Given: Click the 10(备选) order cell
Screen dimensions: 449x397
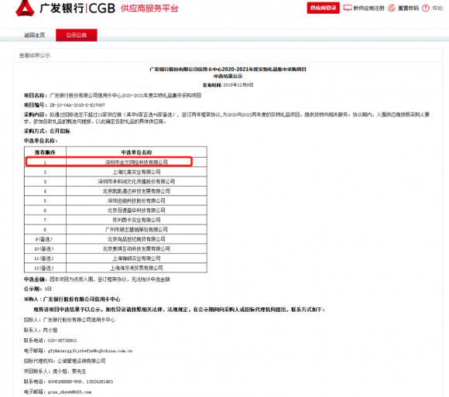Looking at the screenshot, I should (x=45, y=248).
